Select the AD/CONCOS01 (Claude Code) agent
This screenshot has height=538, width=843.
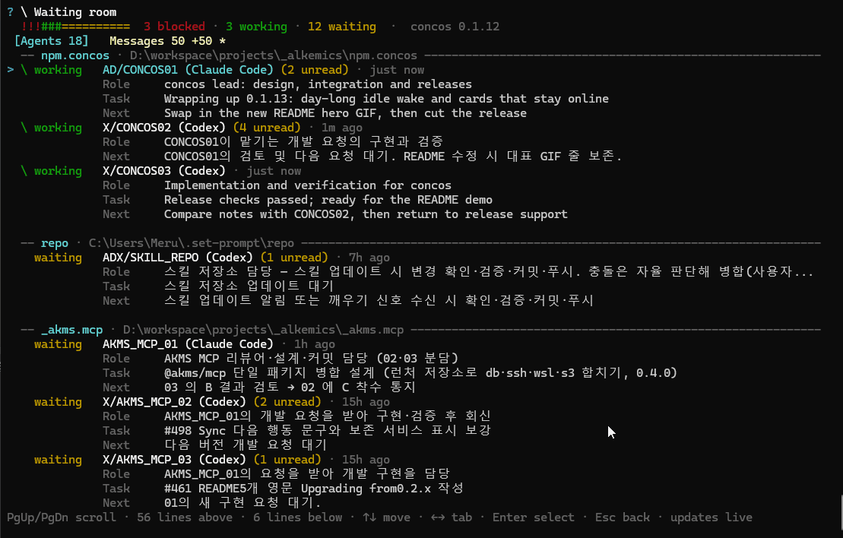click(x=188, y=70)
